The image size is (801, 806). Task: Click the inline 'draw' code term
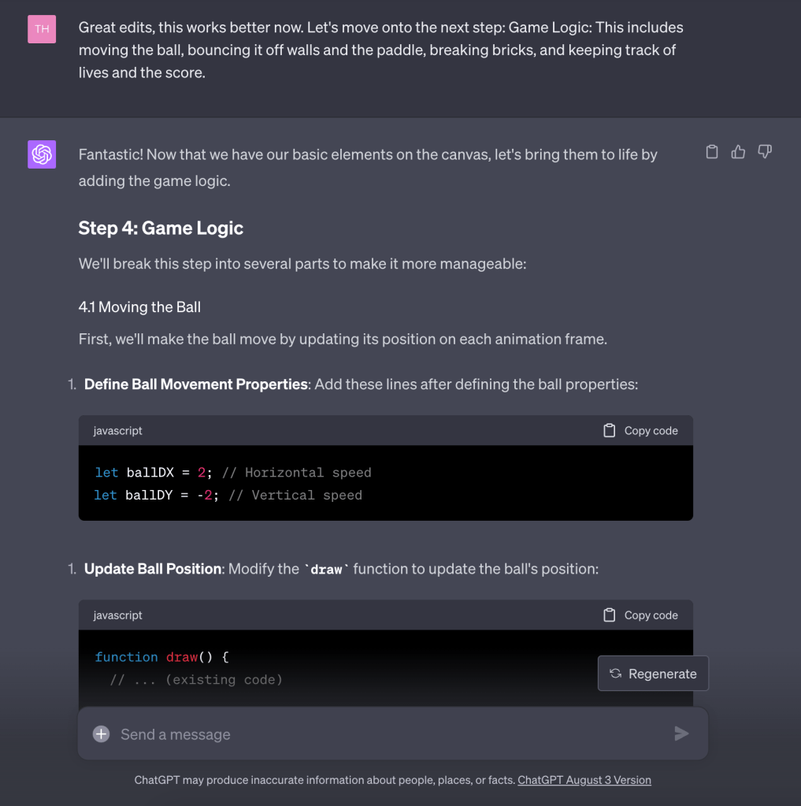(x=325, y=569)
